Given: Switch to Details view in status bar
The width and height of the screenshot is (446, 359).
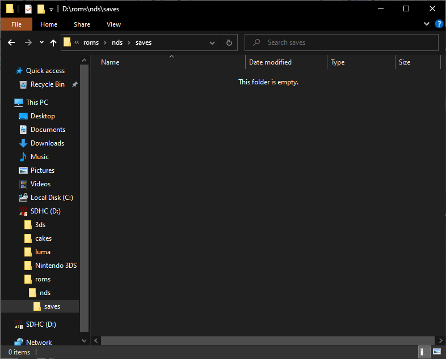Looking at the screenshot, I should point(424,352).
